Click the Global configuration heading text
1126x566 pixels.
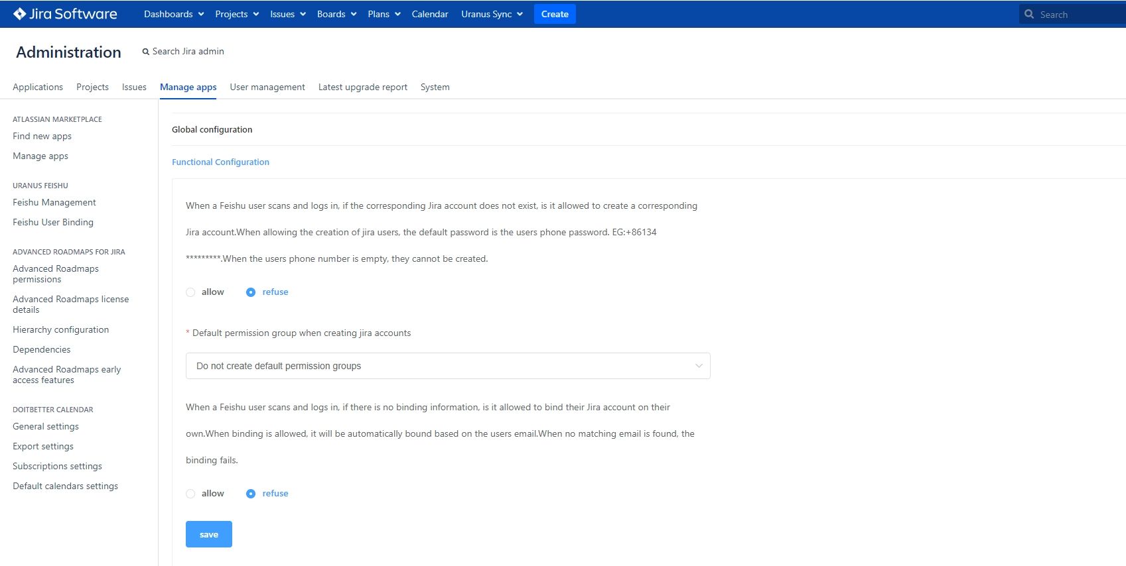pos(212,129)
